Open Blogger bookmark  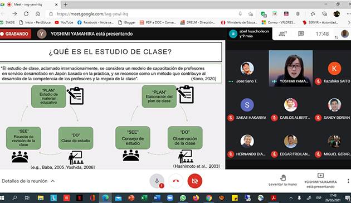(x=127, y=22)
